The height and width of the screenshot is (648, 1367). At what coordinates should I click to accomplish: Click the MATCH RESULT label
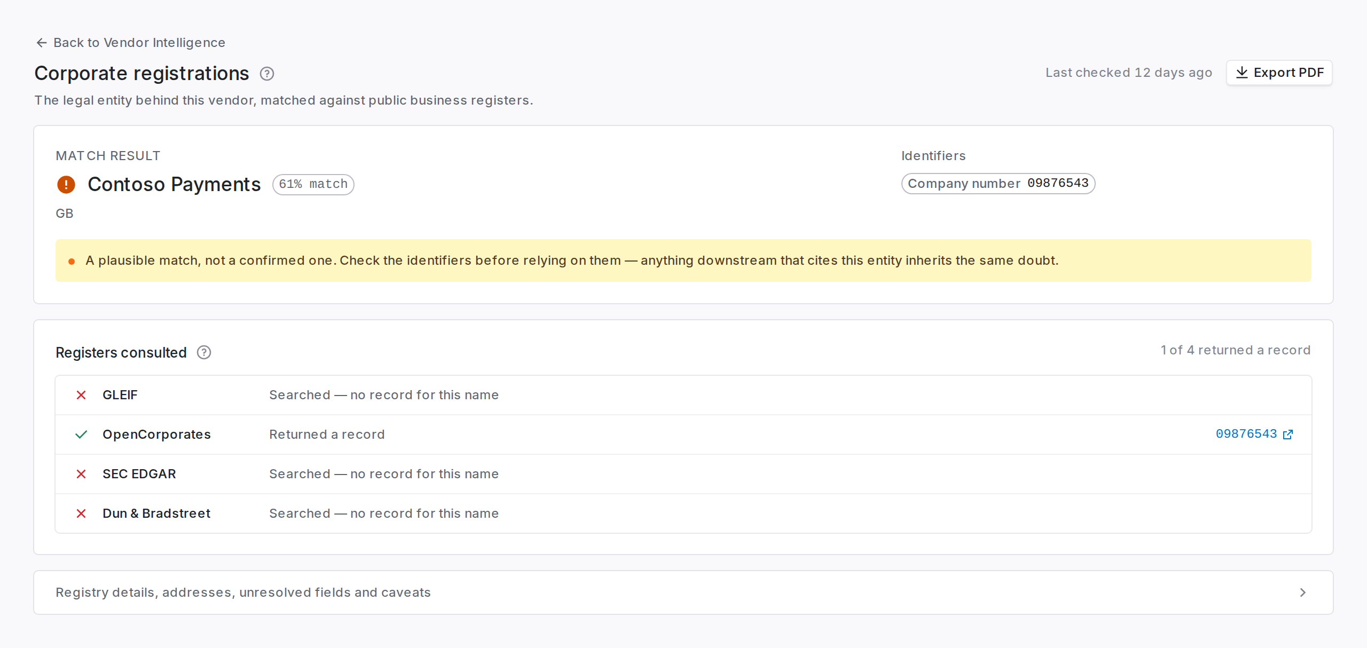[x=108, y=156]
